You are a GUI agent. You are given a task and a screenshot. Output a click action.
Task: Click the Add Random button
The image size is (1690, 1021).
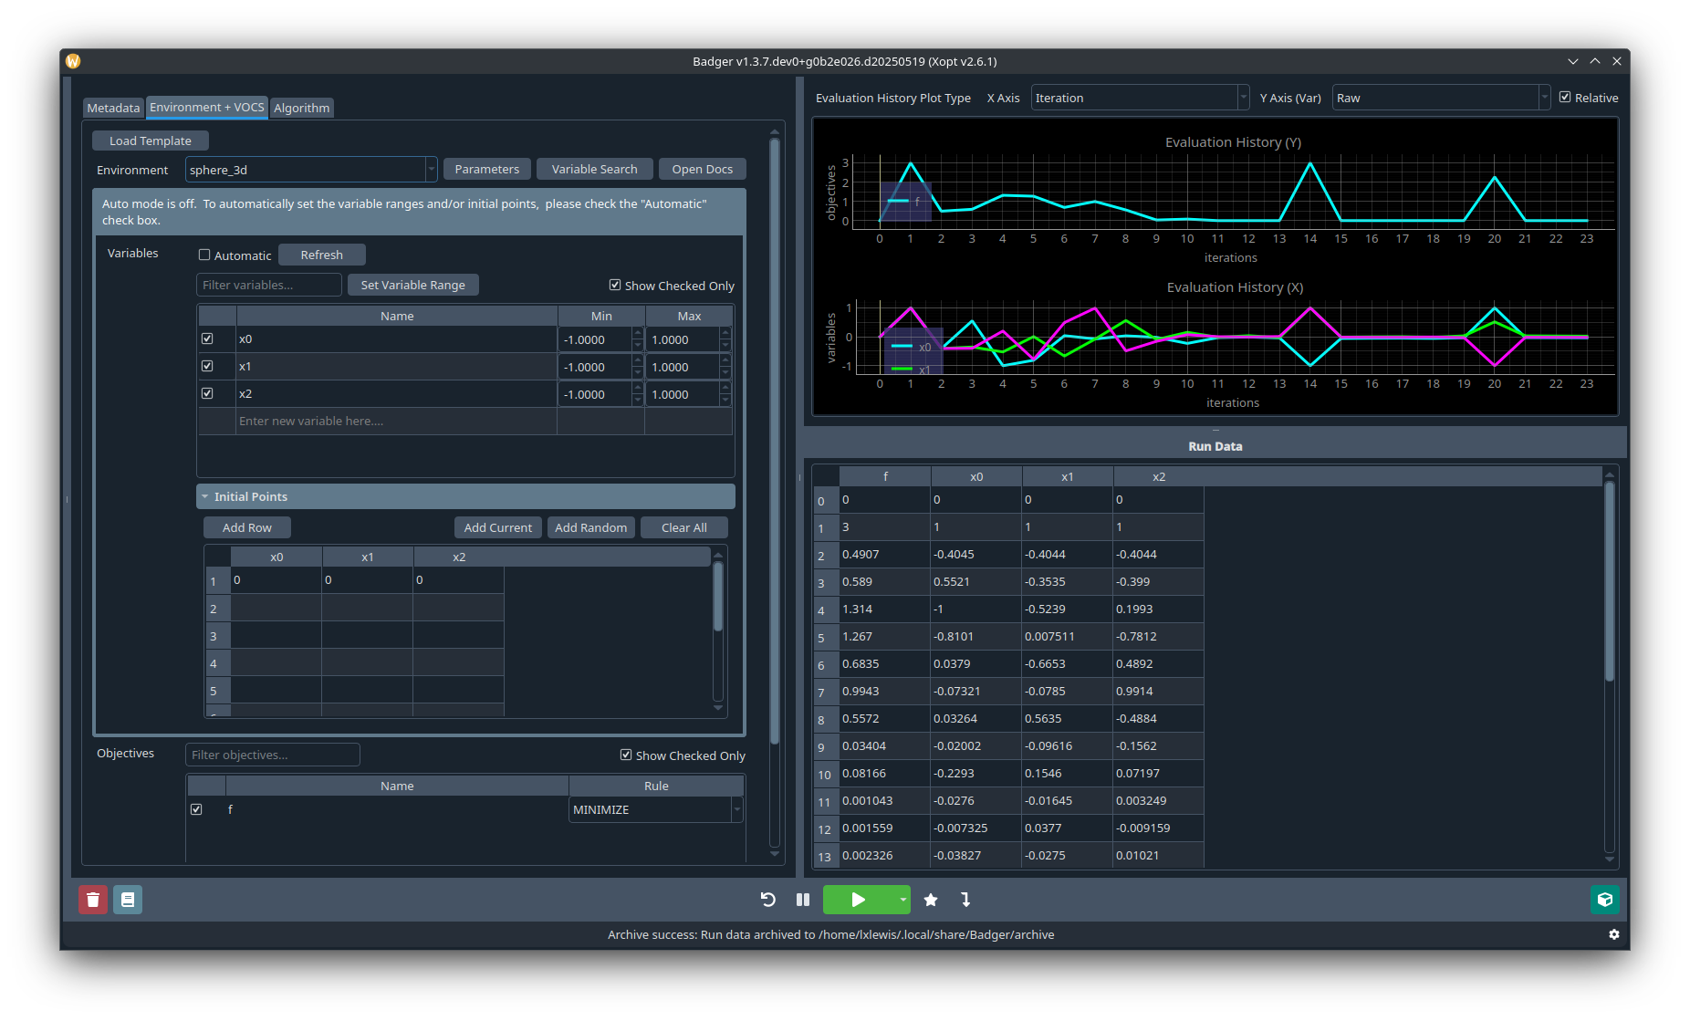coord(591,527)
